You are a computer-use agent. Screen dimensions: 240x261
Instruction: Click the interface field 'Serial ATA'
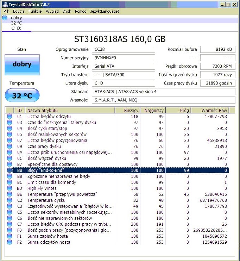tap(124, 66)
